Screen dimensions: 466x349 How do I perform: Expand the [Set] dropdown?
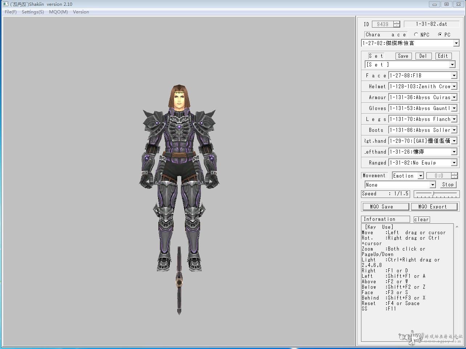click(452, 65)
